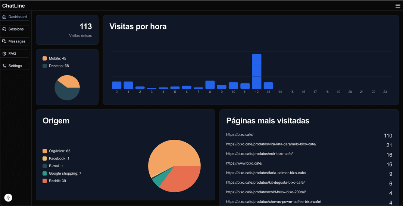Open the hamburger menu at top right

398,6
